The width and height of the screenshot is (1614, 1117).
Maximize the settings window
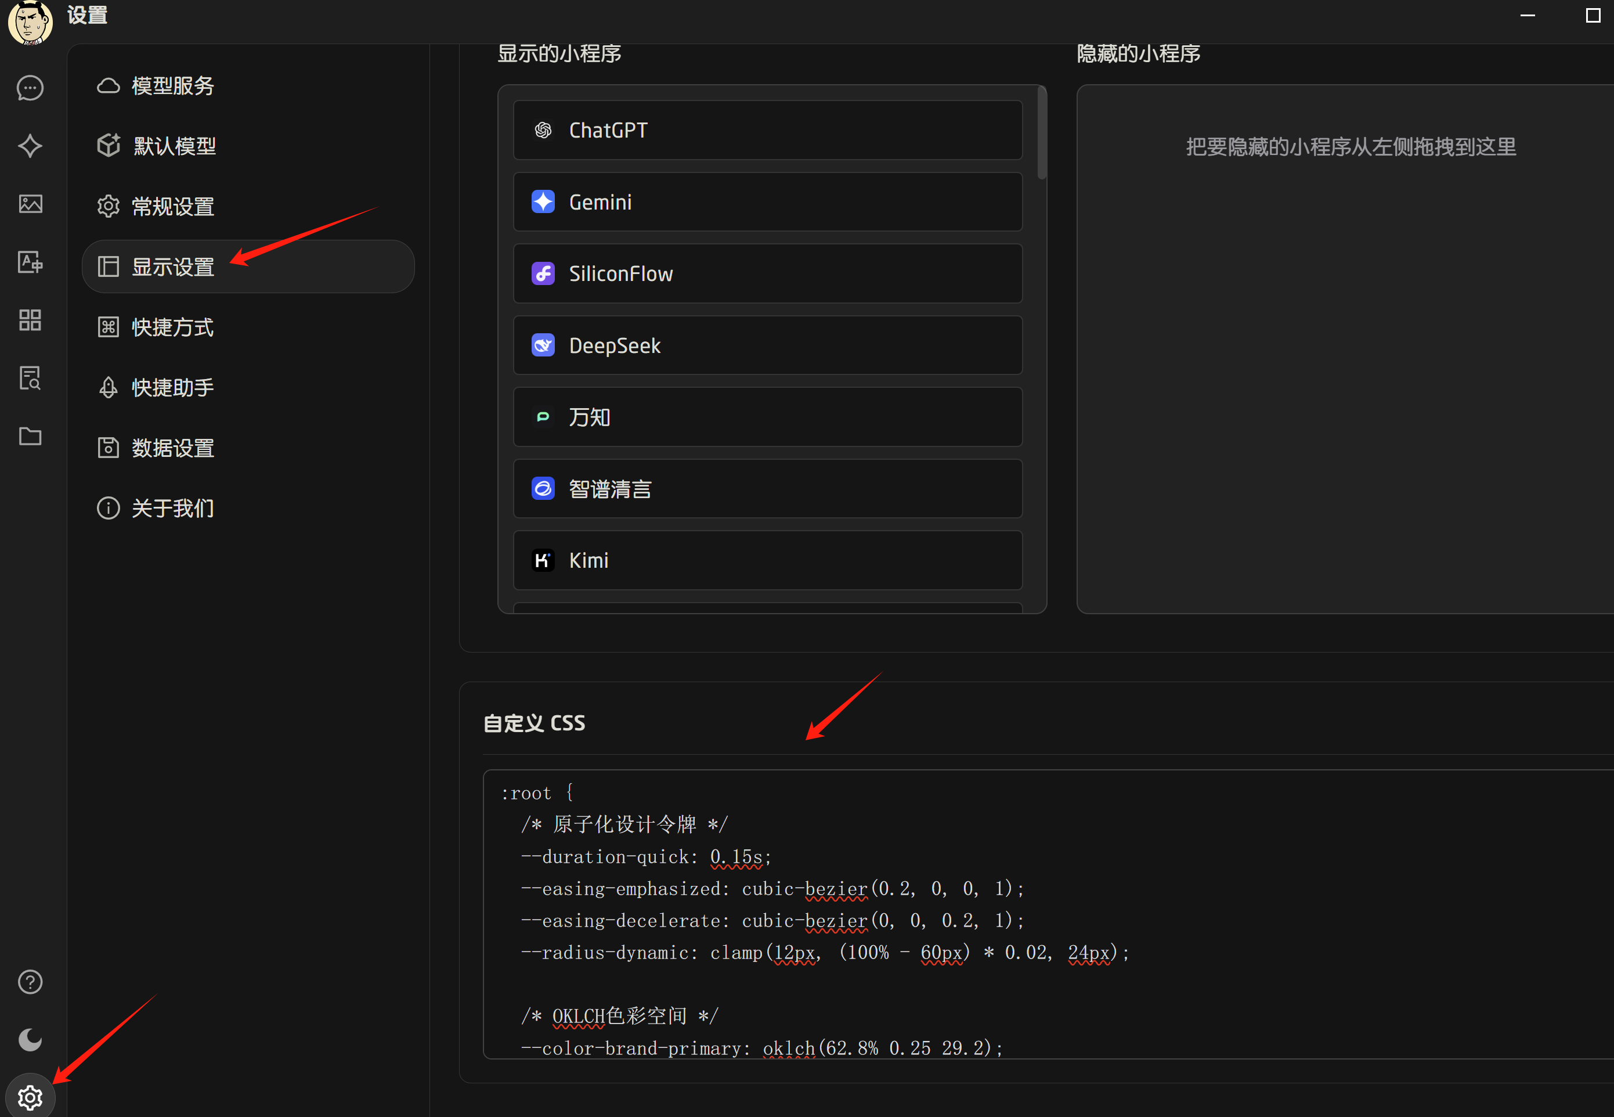pyautogui.click(x=1593, y=16)
